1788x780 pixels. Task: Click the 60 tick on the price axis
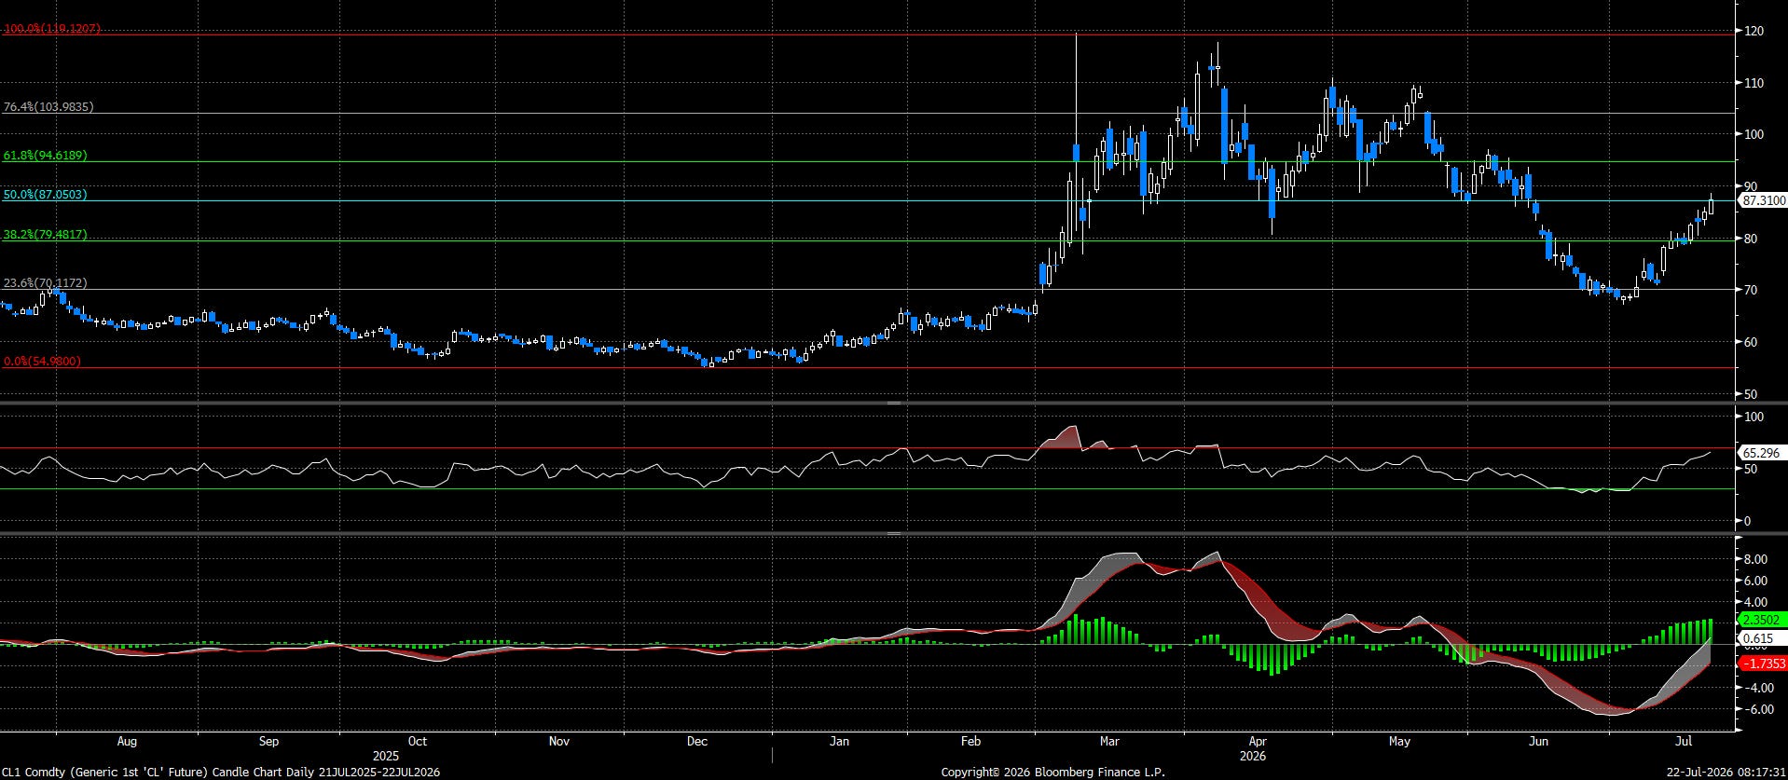pos(1751,342)
